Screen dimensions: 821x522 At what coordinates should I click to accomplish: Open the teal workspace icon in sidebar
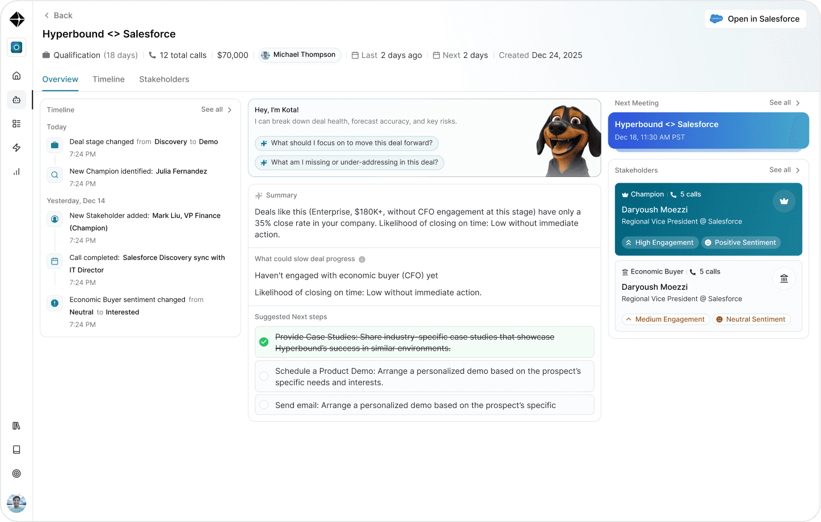tap(16, 47)
